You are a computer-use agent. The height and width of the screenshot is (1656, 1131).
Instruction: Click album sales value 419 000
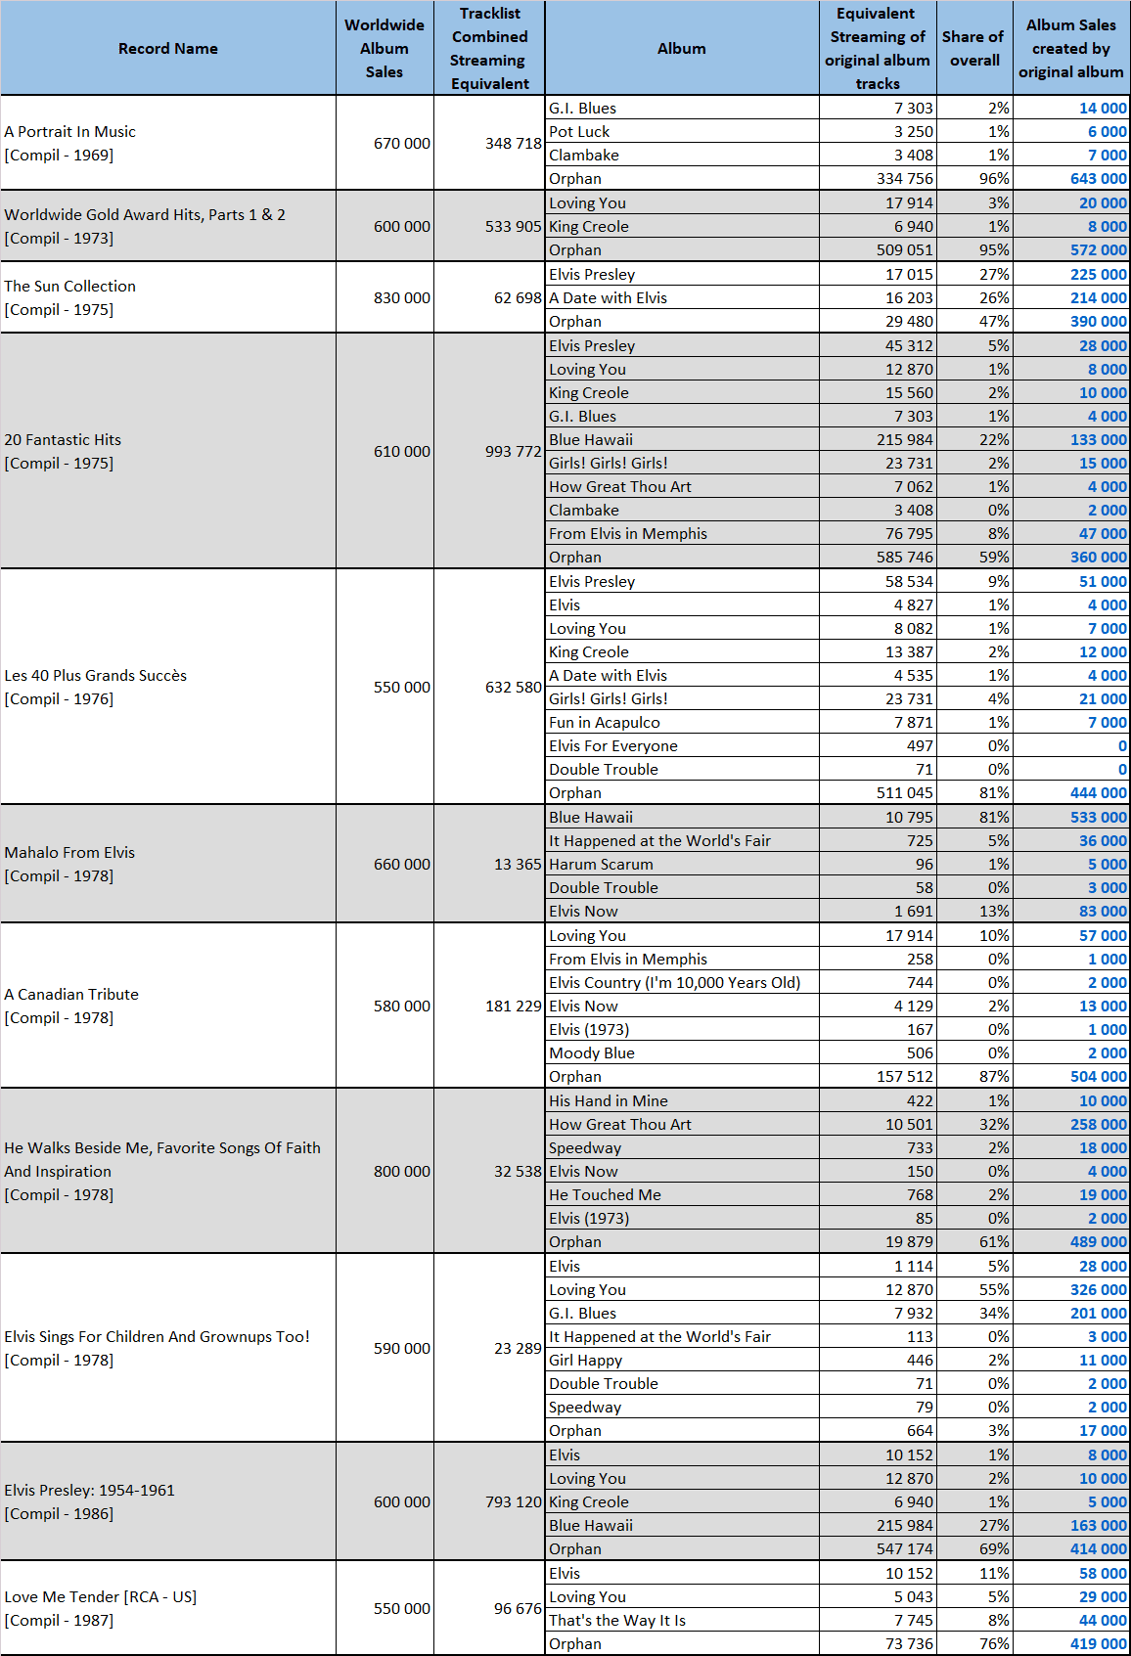(x=1071, y=1643)
